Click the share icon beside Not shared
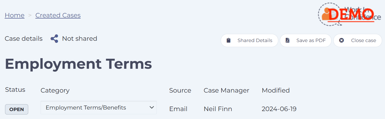This screenshot has width=385, height=119. pos(54,39)
